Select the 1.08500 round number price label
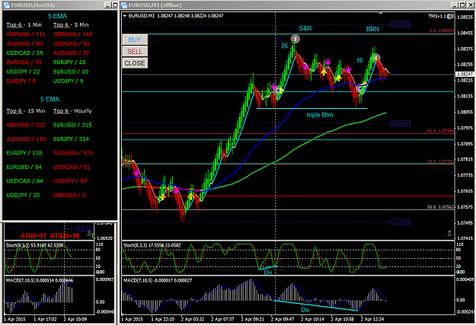 (x=401, y=24)
